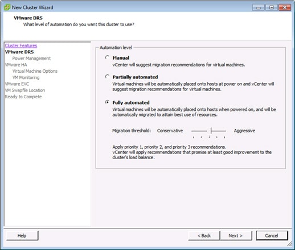The height and width of the screenshot is (250, 295).
Task: Maximize the wizard window
Action: 272,7
